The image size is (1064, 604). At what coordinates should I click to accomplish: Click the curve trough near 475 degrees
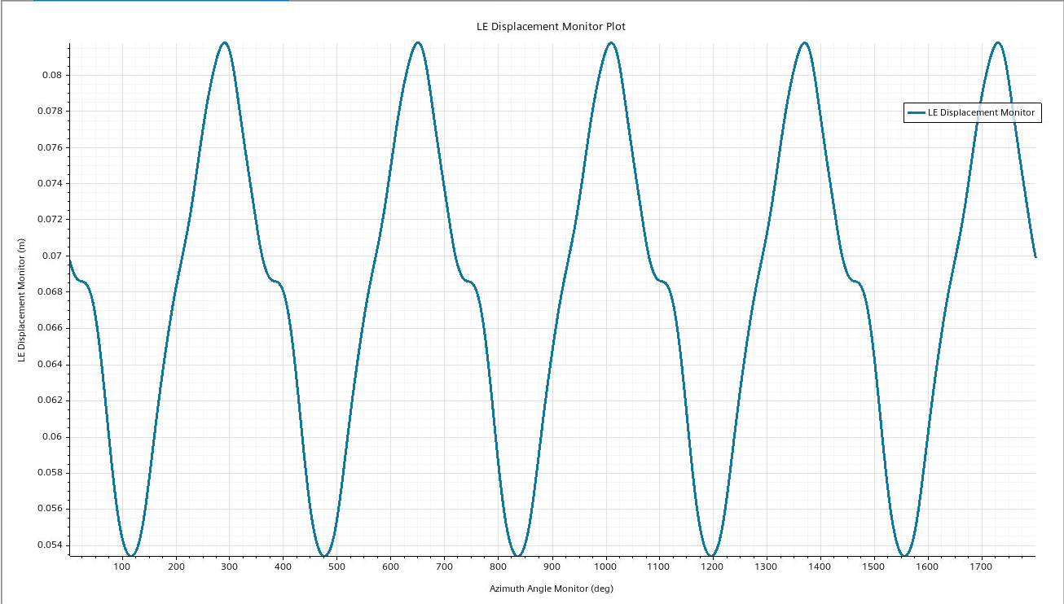pos(324,556)
